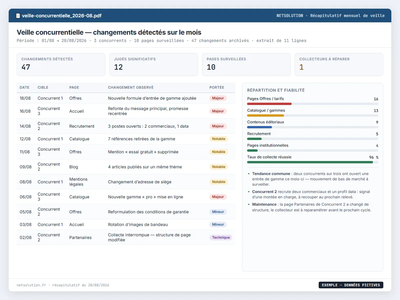Click '4 articles publiés sur un même thème'
Screen dimensions: 400x300
tap(145, 167)
